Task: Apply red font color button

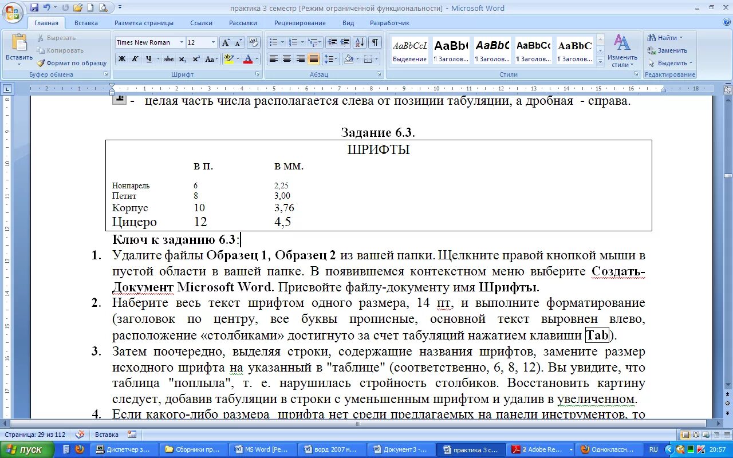Action: (x=248, y=59)
